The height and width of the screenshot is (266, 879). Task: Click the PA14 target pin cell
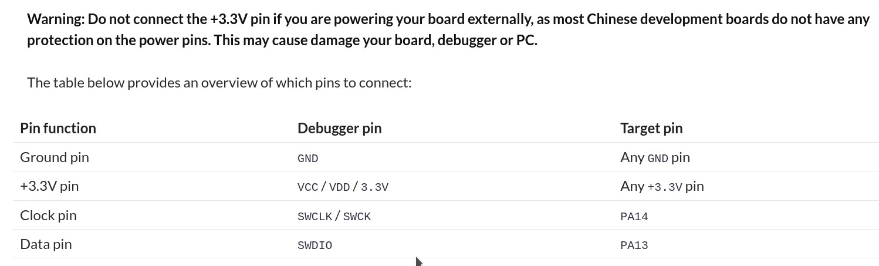(634, 217)
